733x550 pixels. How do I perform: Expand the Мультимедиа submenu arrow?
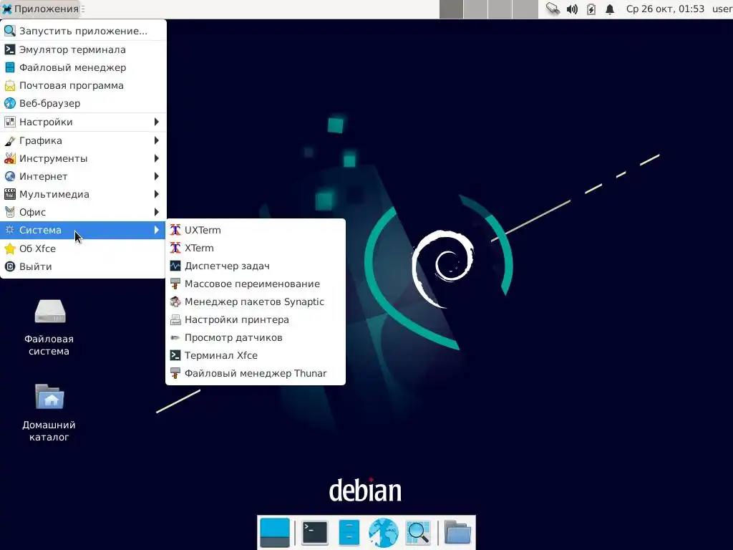tap(157, 194)
